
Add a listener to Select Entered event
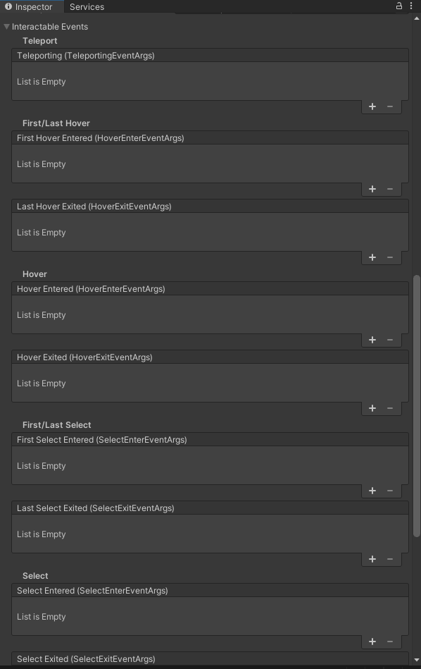click(x=372, y=642)
